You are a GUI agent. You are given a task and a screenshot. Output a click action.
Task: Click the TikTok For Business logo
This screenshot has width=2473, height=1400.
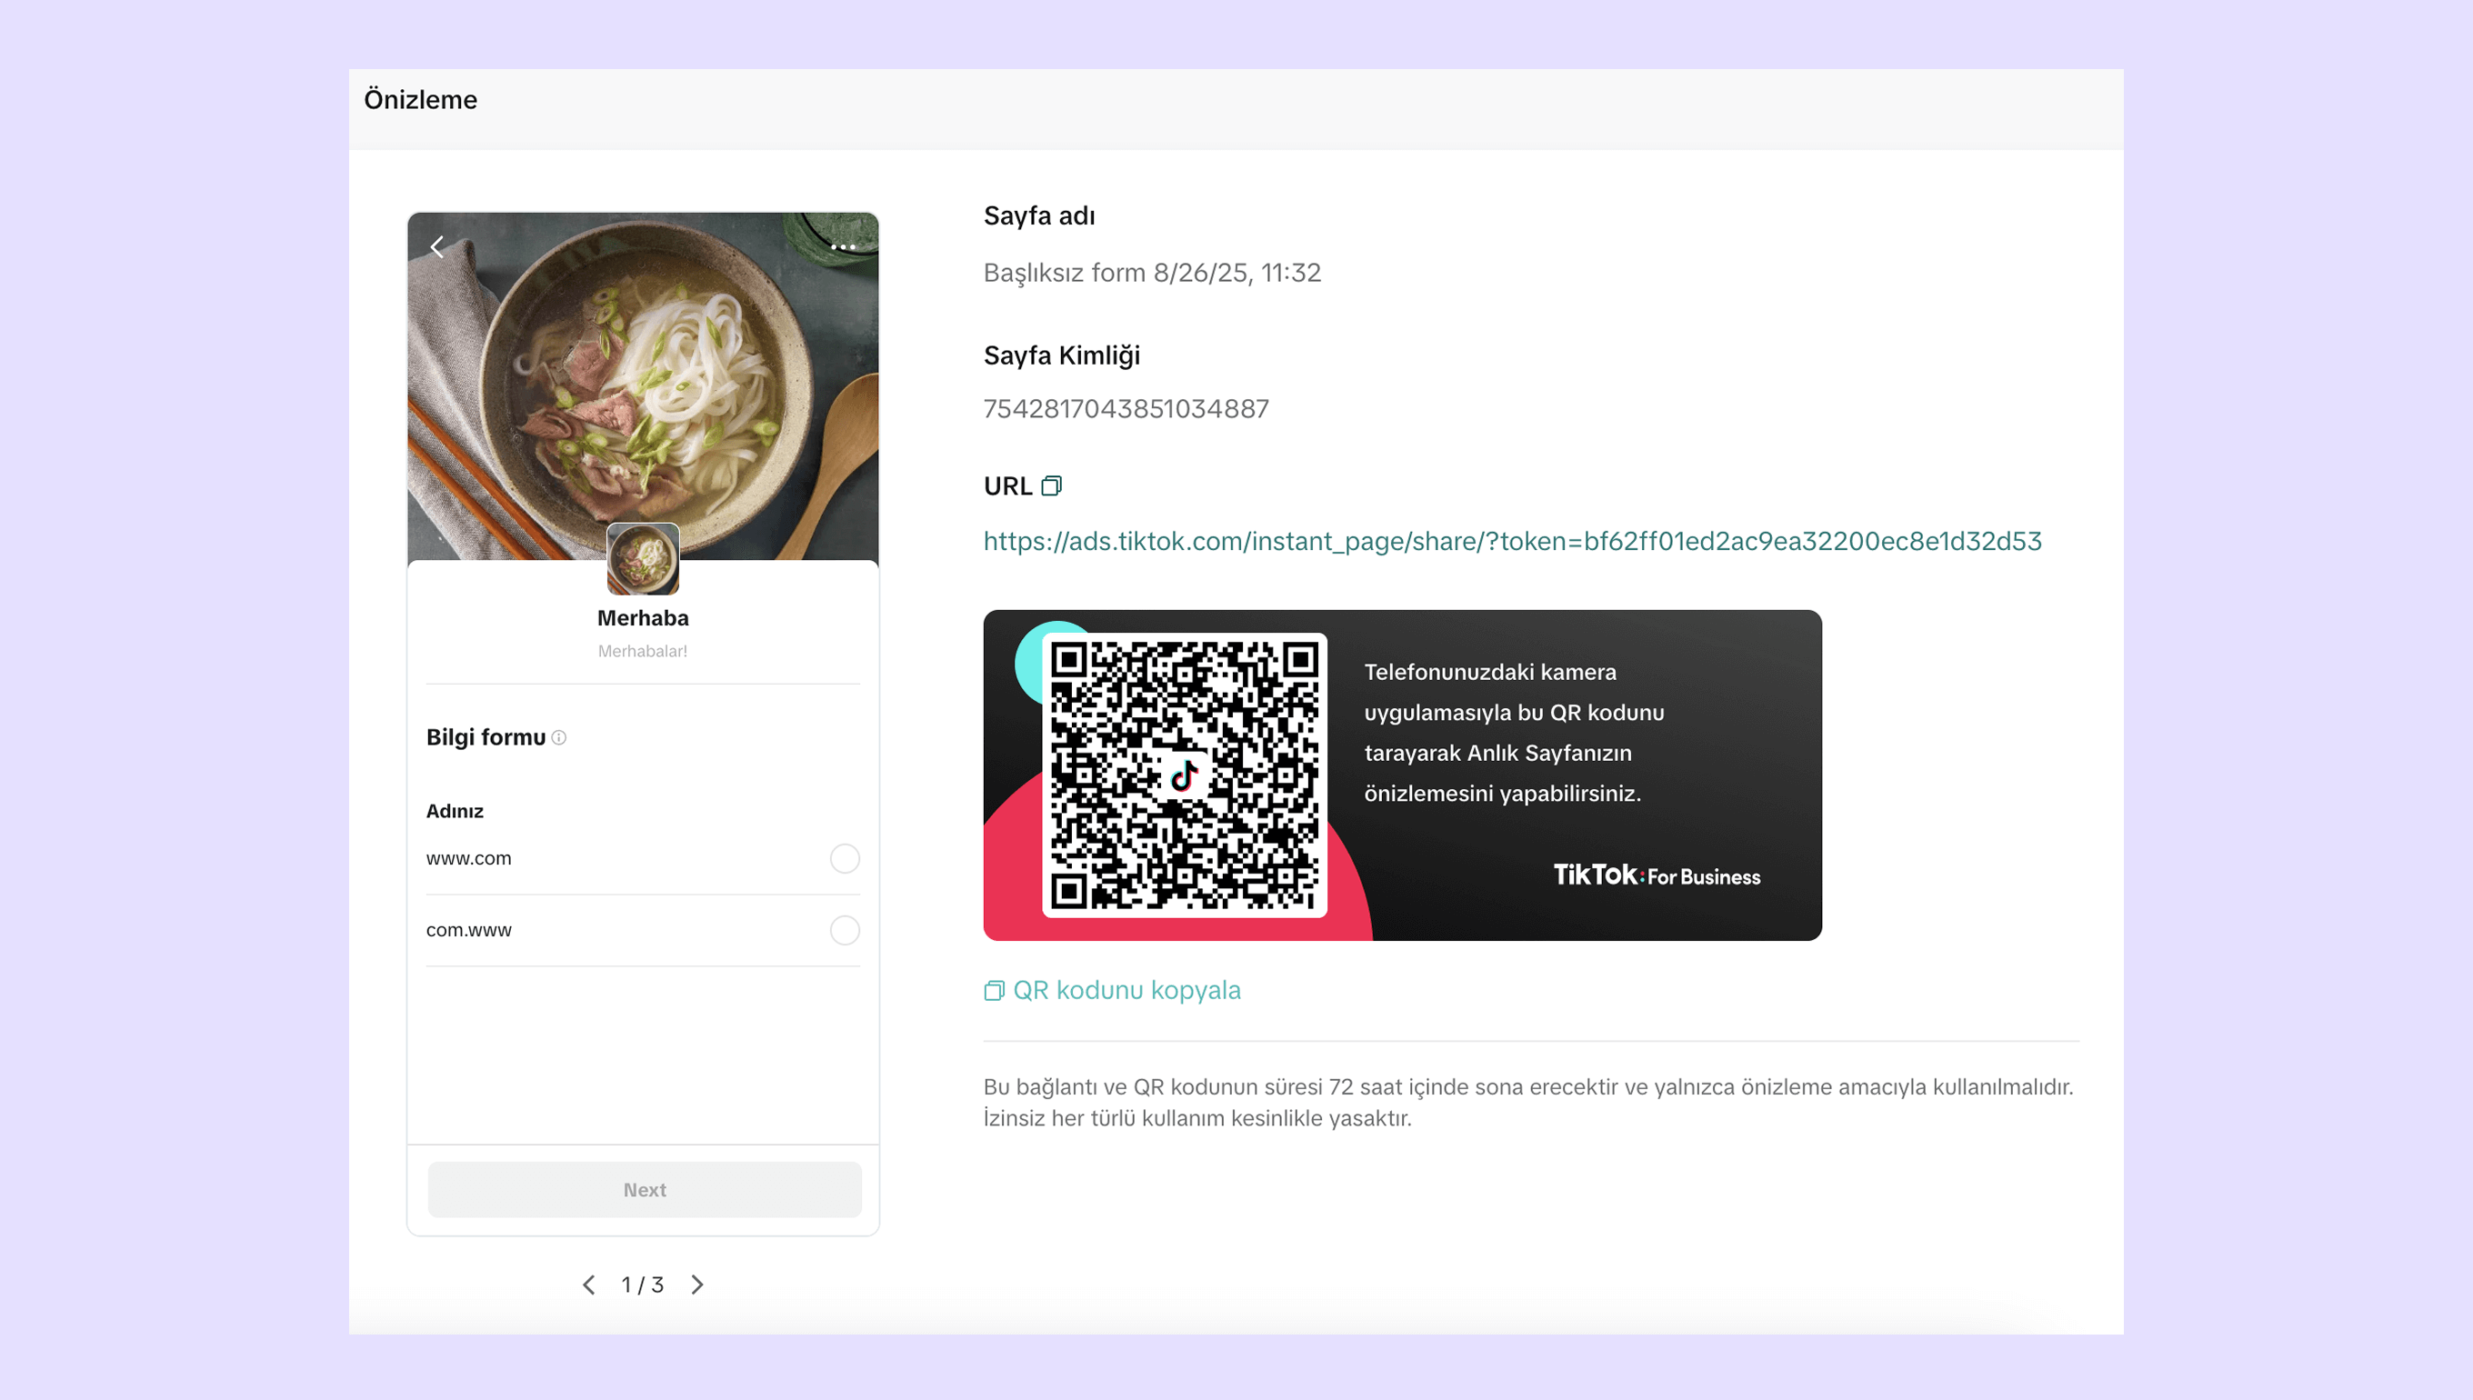click(1657, 875)
